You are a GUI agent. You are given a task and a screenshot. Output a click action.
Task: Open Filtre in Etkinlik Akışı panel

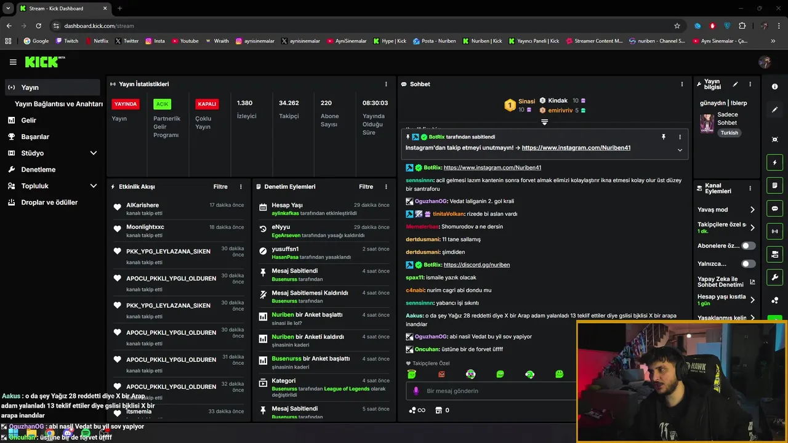pyautogui.click(x=220, y=186)
